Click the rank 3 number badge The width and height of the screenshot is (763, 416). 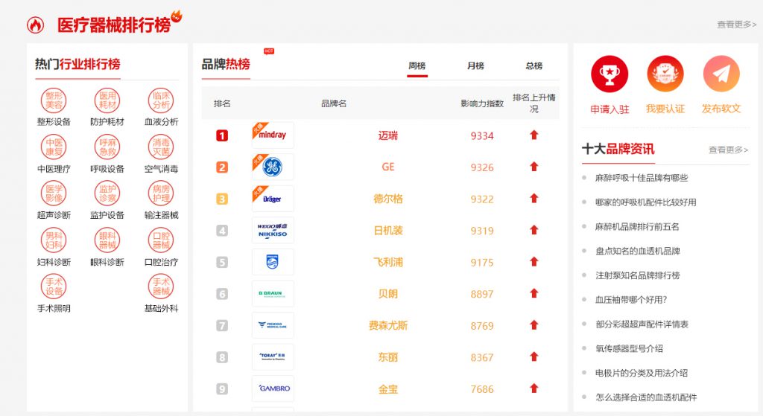(222, 199)
